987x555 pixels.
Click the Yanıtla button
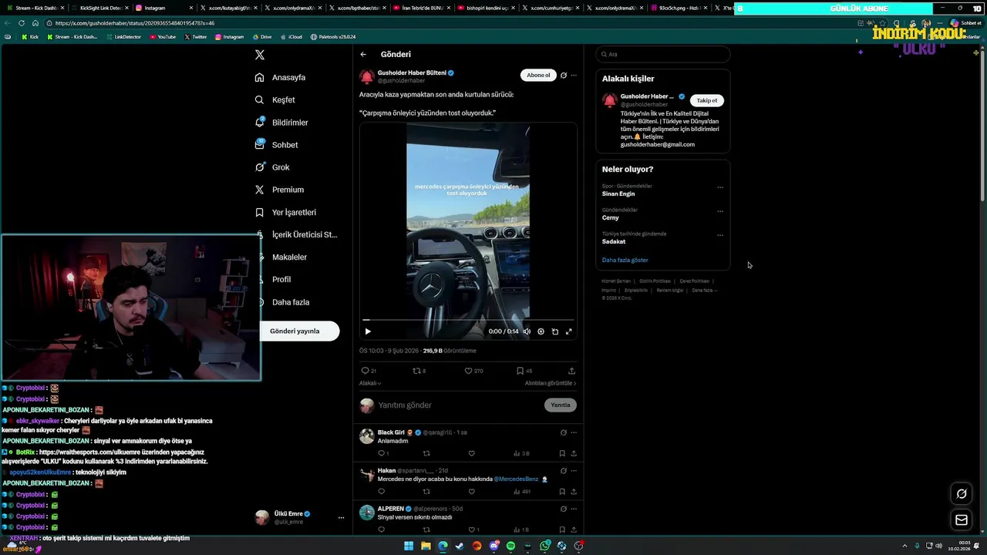[561, 405]
